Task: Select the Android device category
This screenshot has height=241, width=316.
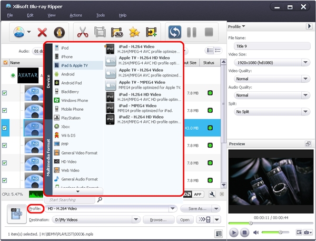Action: tap(78, 74)
